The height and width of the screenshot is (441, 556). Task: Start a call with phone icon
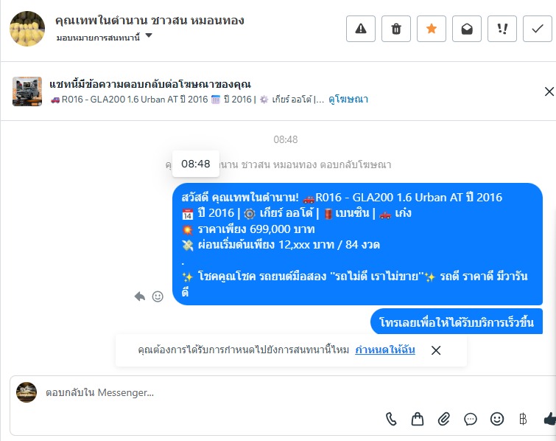coord(391,420)
